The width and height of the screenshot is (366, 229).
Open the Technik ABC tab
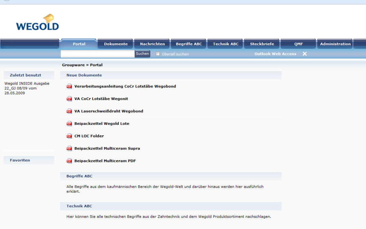pyautogui.click(x=225, y=44)
